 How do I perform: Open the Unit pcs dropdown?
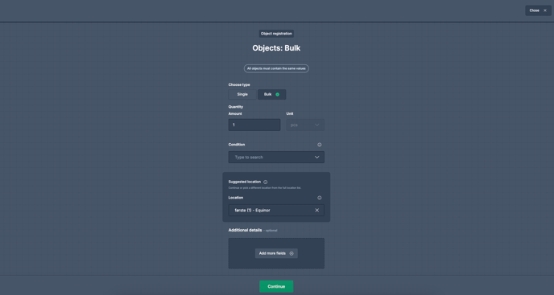305,125
